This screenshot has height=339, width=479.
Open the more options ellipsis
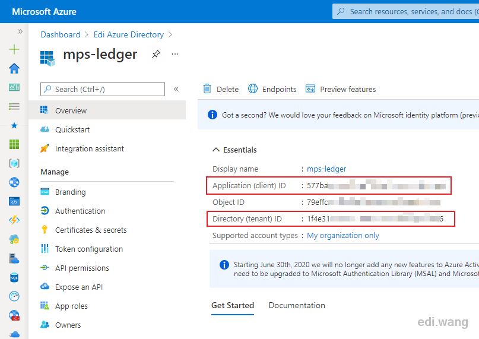click(175, 54)
